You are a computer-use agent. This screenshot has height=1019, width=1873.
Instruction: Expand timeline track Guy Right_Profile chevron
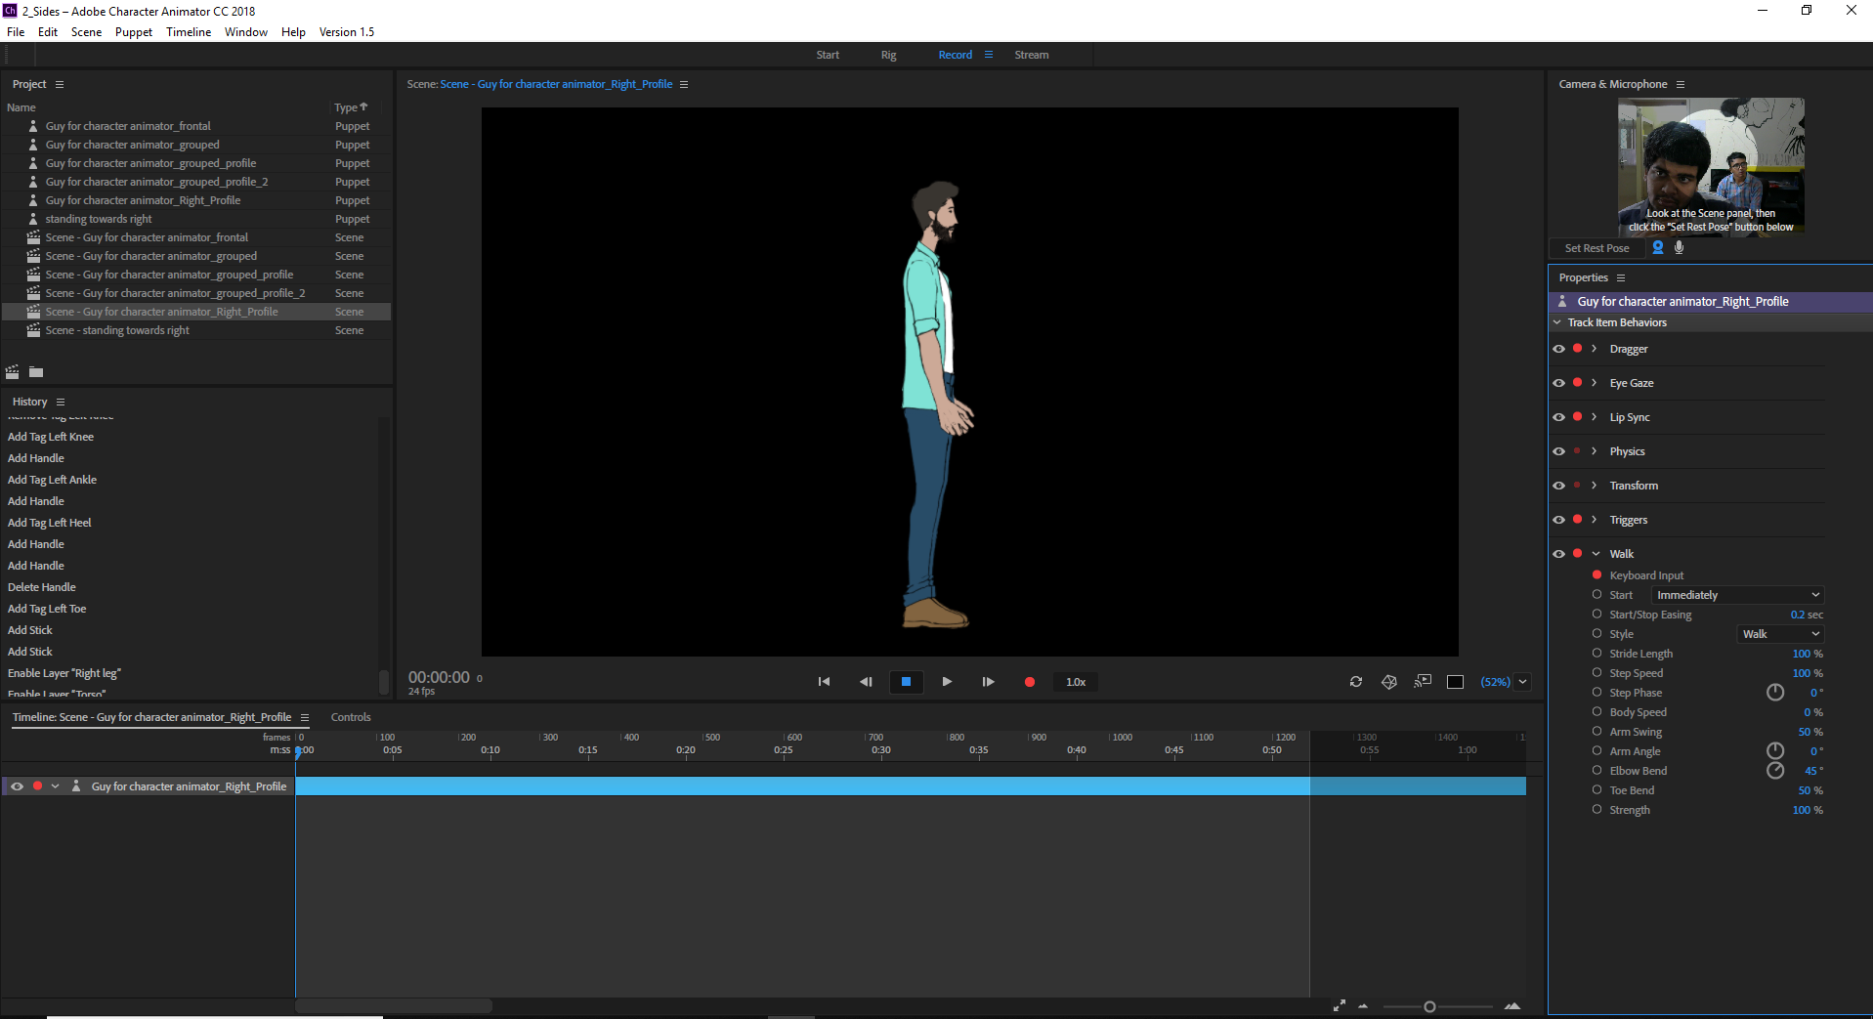(56, 786)
